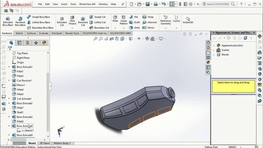Click the Swept Cut tool
The image size is (263, 148).
click(x=97, y=17)
